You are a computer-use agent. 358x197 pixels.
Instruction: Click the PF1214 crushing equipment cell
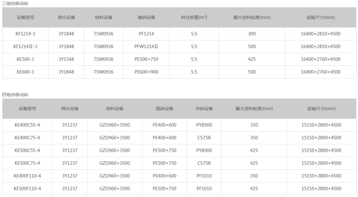(146, 34)
